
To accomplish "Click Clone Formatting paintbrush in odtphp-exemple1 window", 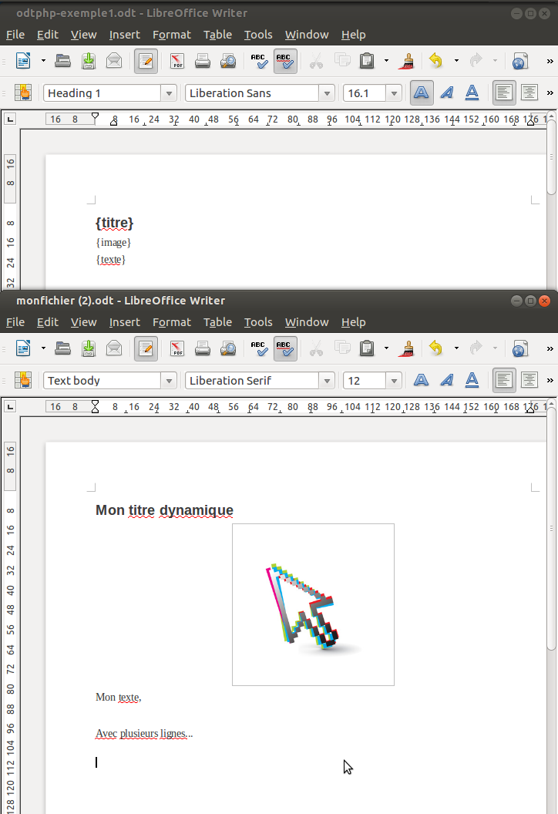I will (x=408, y=61).
